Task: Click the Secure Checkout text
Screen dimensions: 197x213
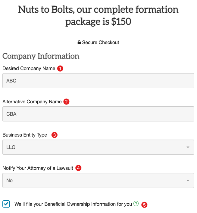Action: coord(101,42)
